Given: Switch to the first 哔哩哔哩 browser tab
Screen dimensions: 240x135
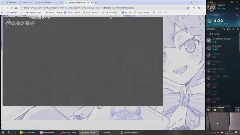Looking at the screenshot, I should click(19, 3).
